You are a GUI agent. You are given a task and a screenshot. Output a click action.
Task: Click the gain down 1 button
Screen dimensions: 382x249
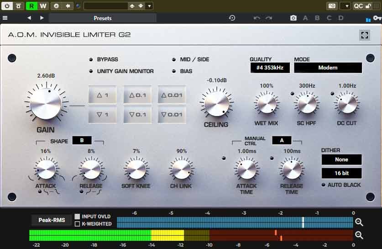[102, 114]
